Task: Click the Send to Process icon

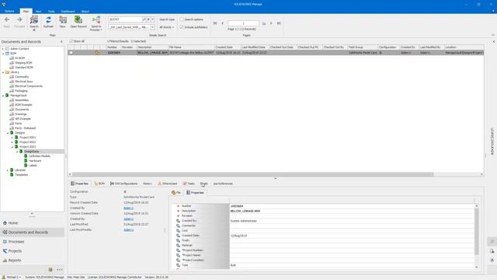Action: 96,20
